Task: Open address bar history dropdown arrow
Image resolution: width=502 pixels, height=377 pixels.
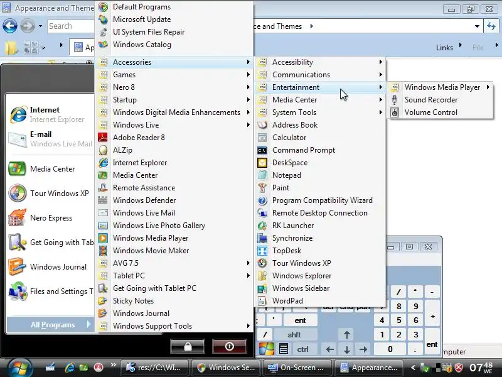Action: tap(477, 26)
